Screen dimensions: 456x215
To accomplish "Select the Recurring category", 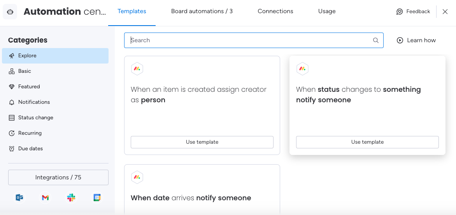I will (x=55, y=133).
